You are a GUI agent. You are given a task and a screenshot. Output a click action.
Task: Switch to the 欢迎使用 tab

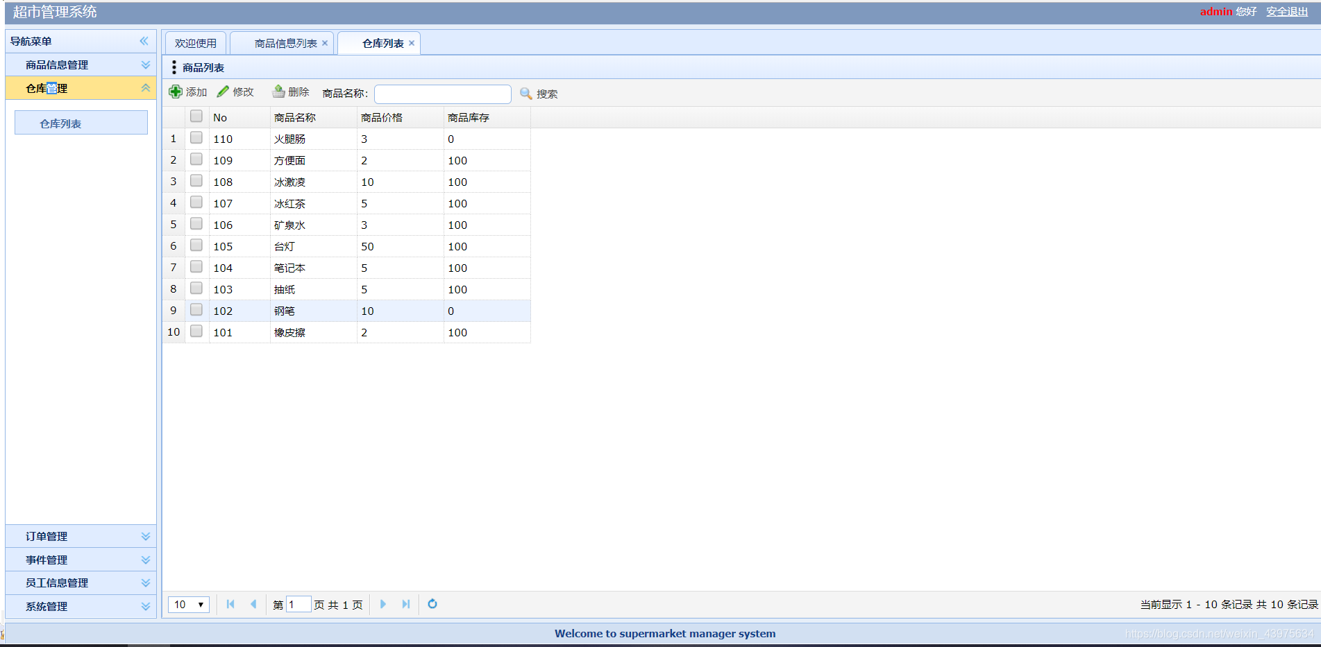click(196, 43)
